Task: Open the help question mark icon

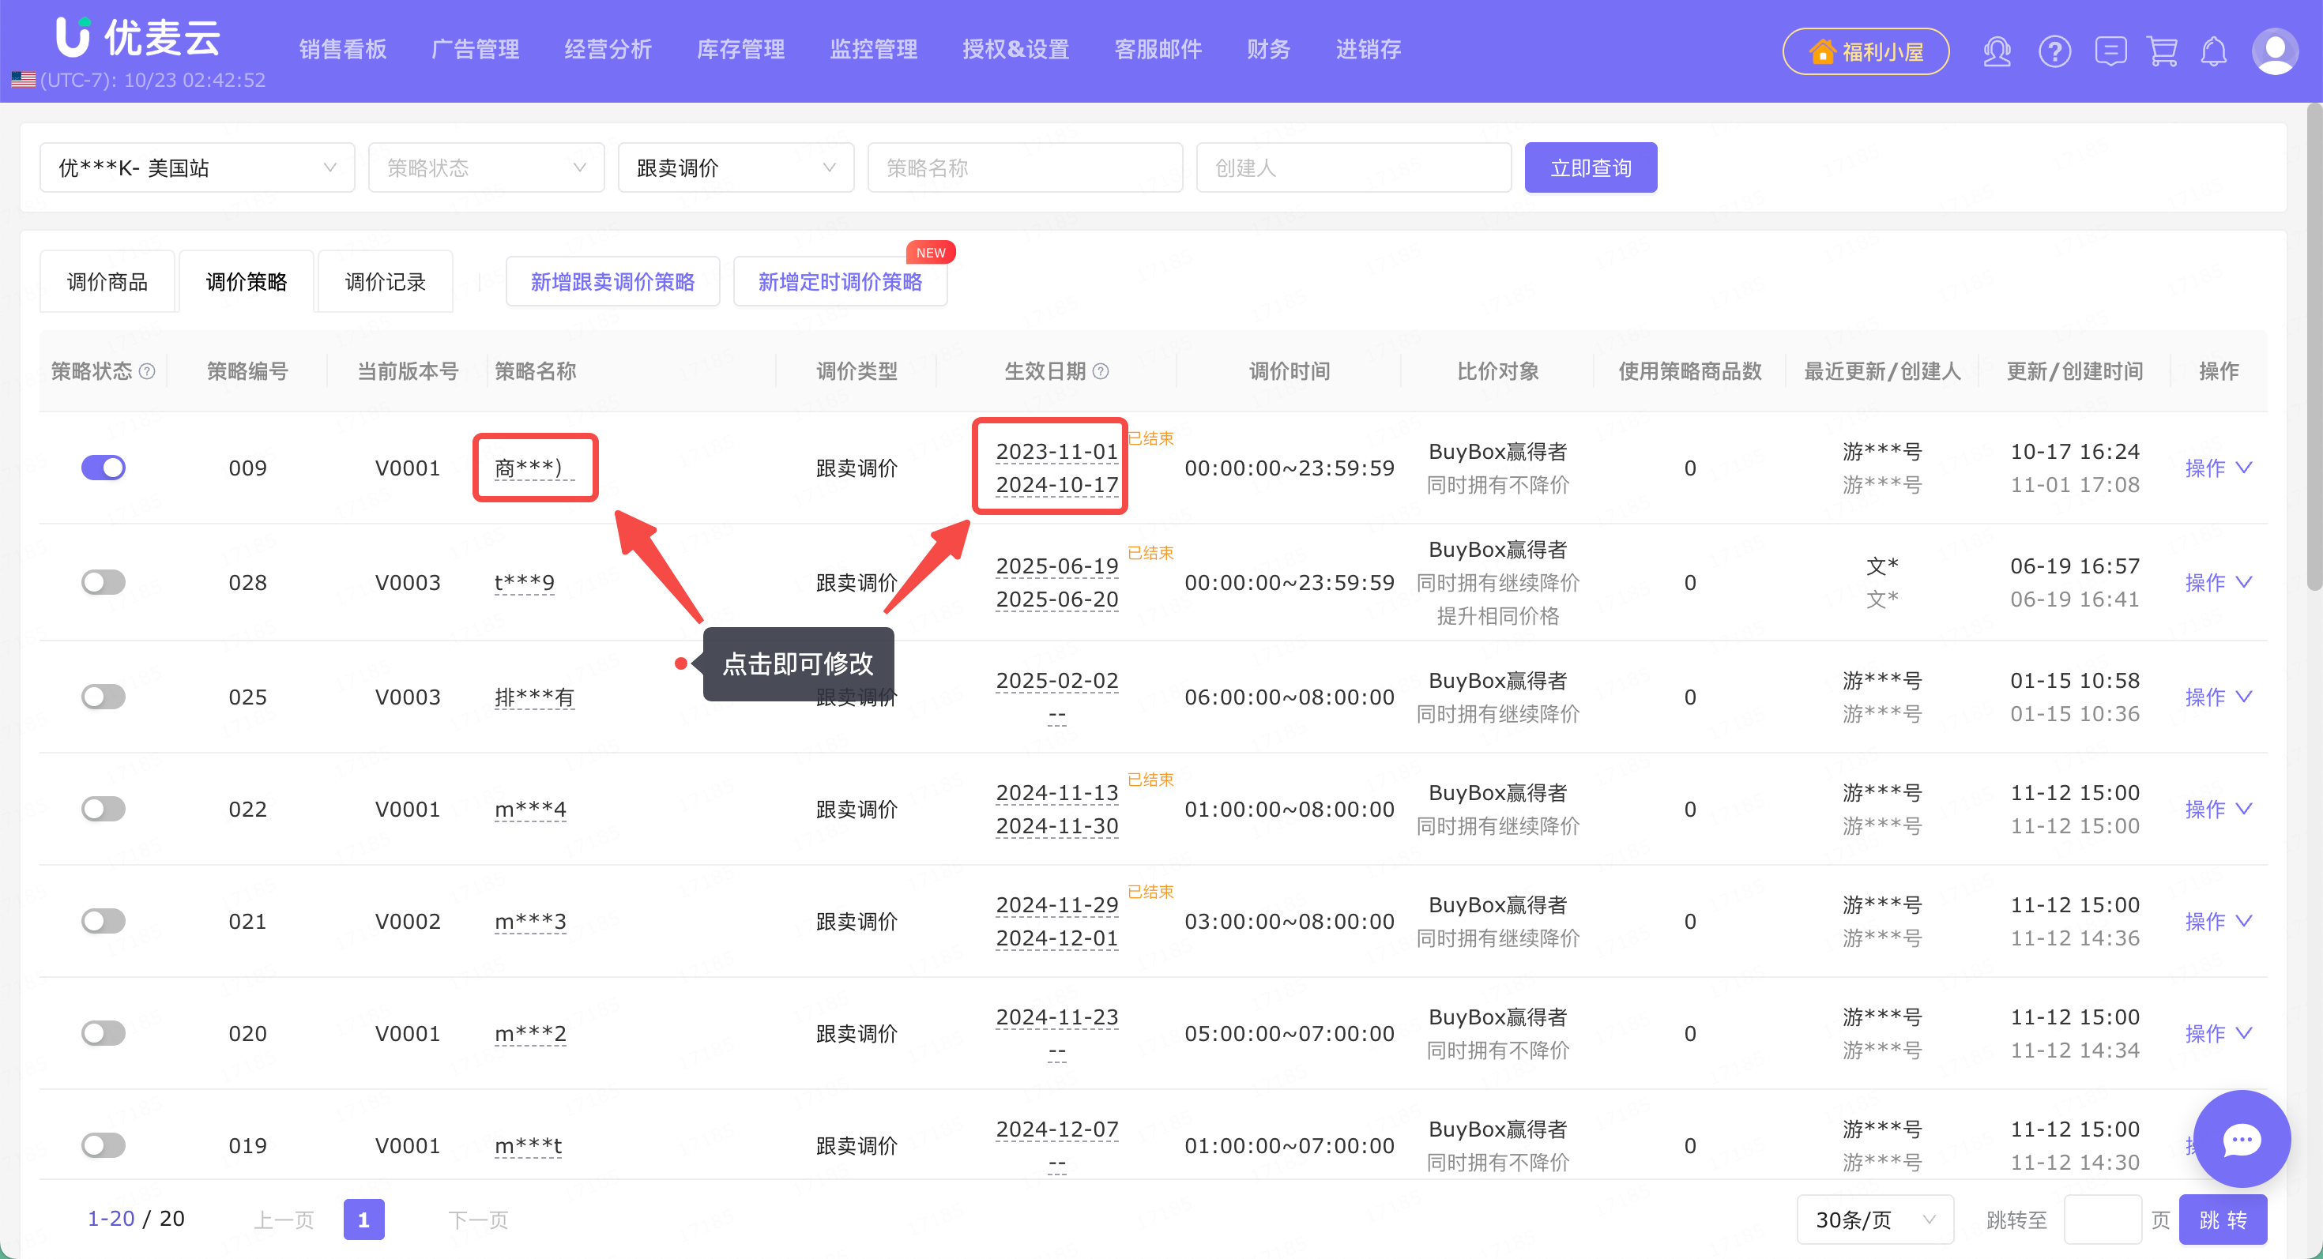Action: [x=2054, y=51]
